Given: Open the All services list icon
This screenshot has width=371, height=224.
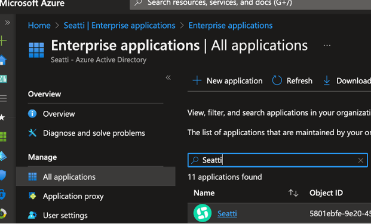Looking at the screenshot, I should [4, 98].
